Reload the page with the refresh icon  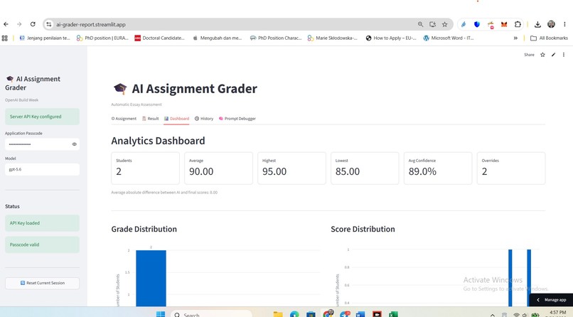point(33,24)
